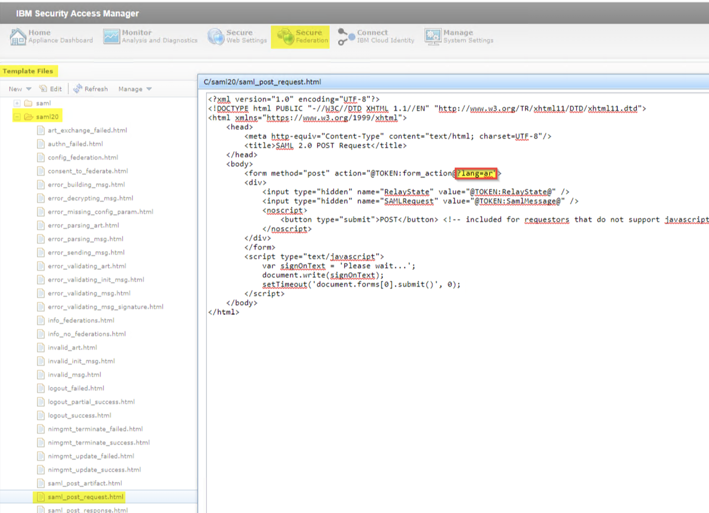Click the Secure Federation icon
709x513 pixels.
coord(285,37)
